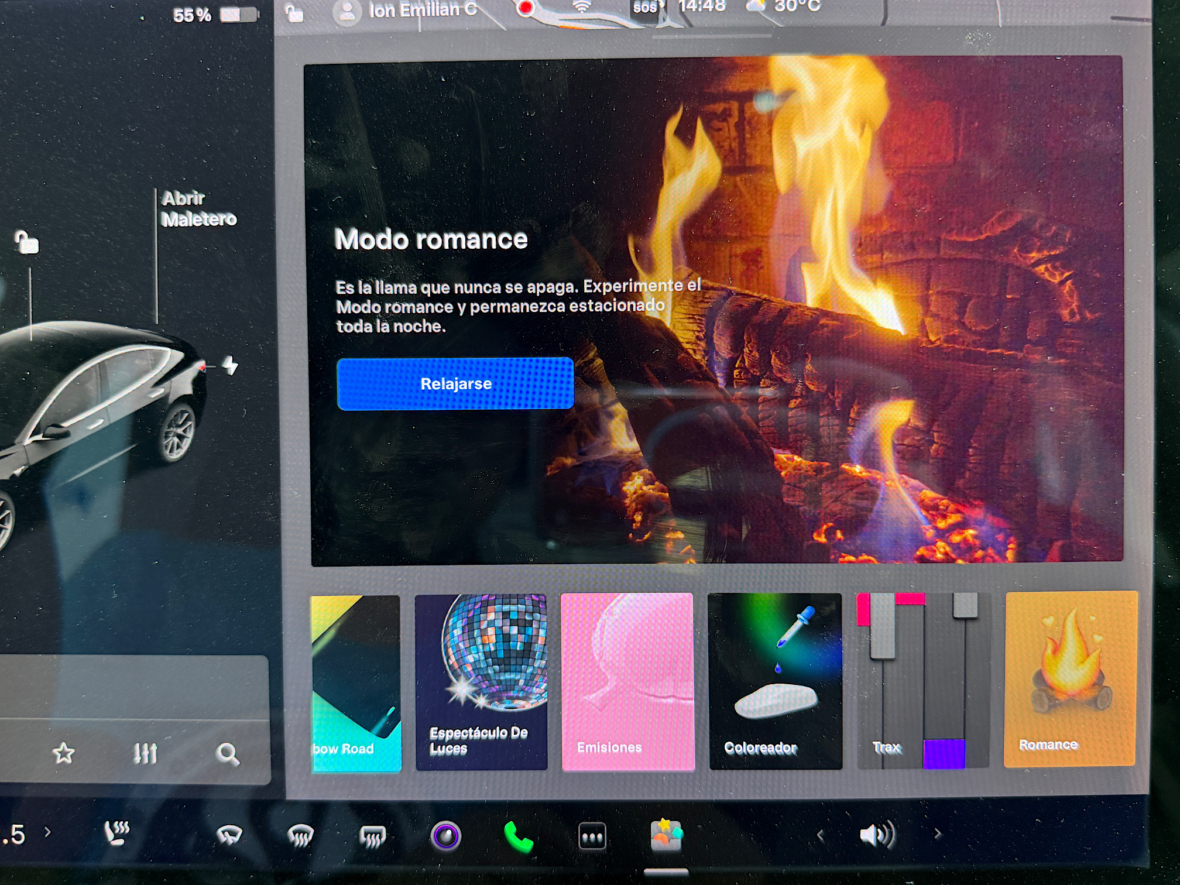Viewport: 1180px width, 885px height.
Task: Open the Emisiones pink tile
Action: 627,681
